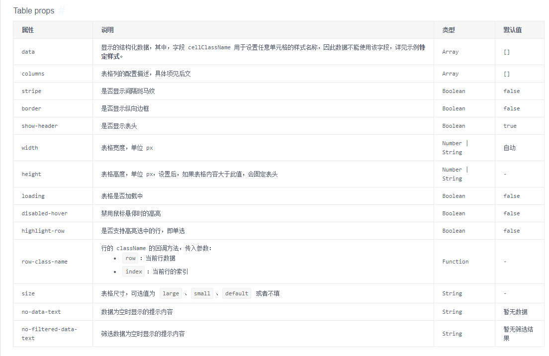Select the index parameter chip under row-class-name

(134, 271)
